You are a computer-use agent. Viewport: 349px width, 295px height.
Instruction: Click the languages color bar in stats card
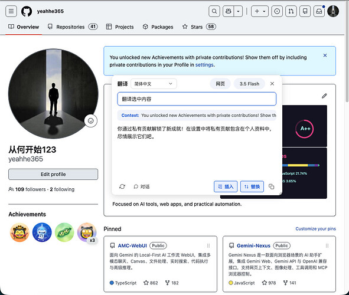(x=301, y=165)
